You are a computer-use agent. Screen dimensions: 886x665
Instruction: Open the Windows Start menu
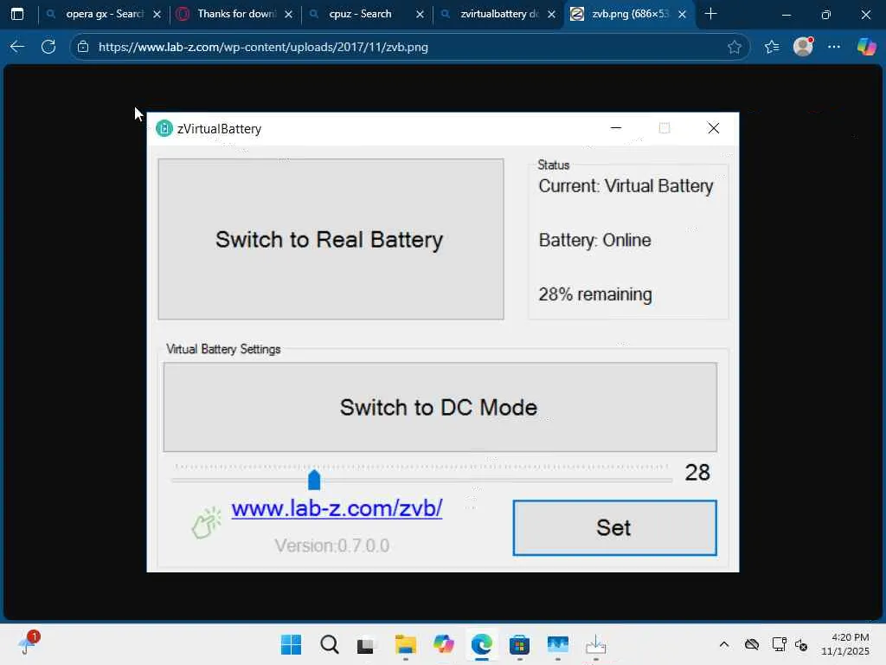[x=291, y=644]
